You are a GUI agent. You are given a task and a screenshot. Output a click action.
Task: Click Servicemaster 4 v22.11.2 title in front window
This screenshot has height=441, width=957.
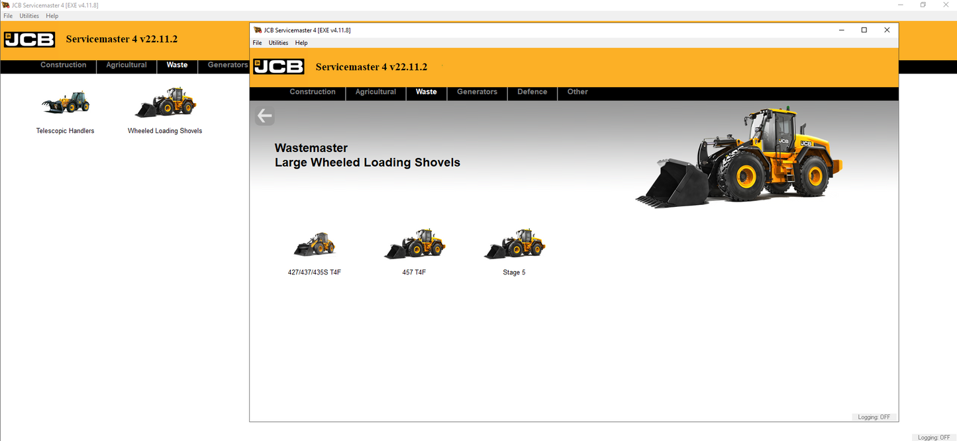[x=372, y=67]
